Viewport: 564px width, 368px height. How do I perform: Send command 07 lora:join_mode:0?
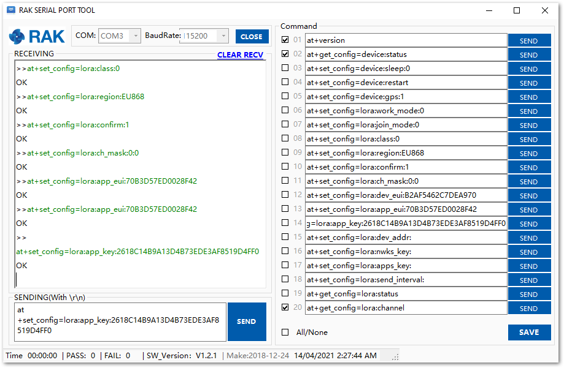(529, 125)
